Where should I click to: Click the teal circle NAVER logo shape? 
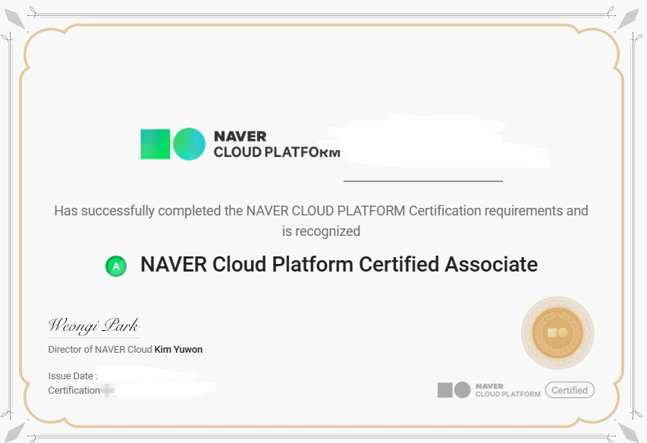(x=189, y=144)
